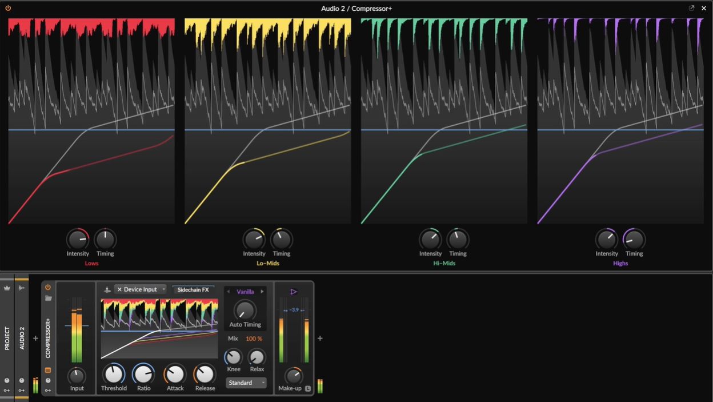The width and height of the screenshot is (713, 402).
Task: Expand the Standard mode dropdown
Action: pos(246,383)
